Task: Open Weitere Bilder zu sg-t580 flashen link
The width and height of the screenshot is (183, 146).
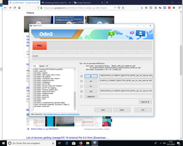Action: point(44,129)
